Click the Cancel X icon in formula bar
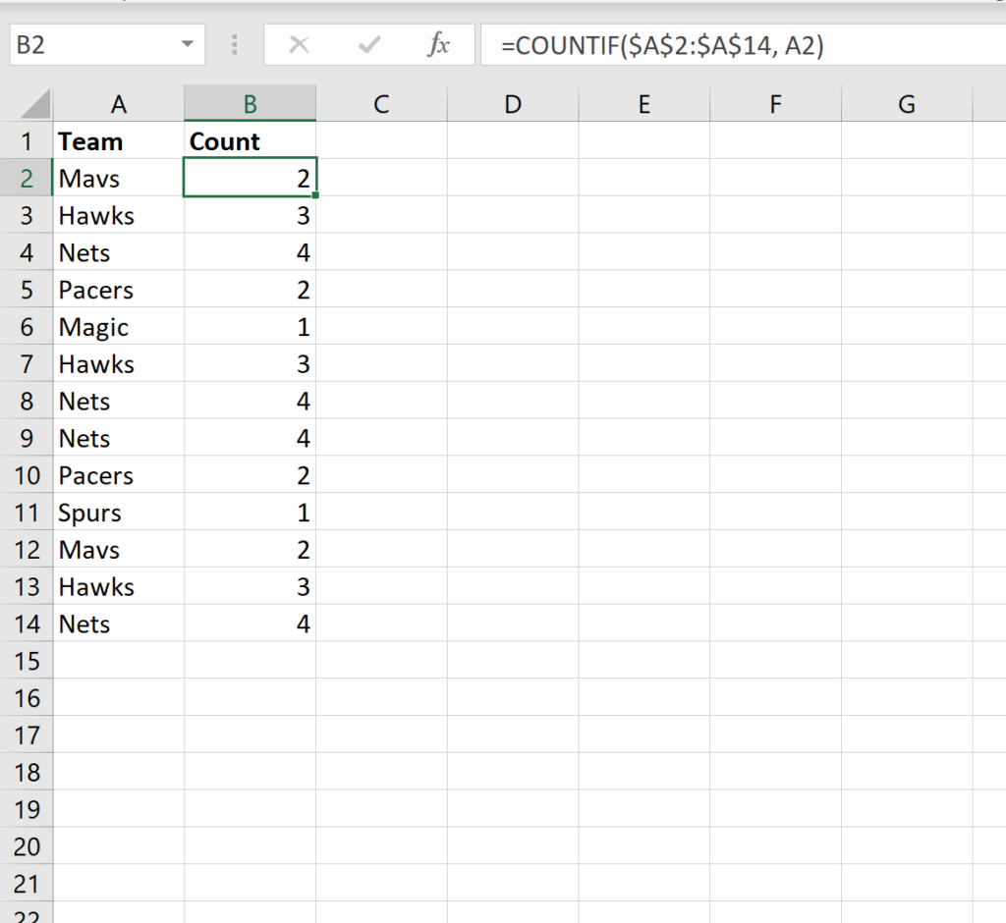The height and width of the screenshot is (923, 1006). click(300, 45)
